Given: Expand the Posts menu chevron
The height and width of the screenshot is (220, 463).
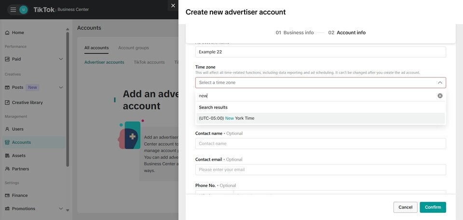Looking at the screenshot, I should pyautogui.click(x=61, y=87).
